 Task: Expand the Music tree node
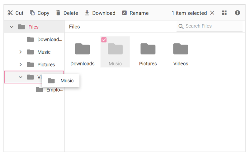pos(21,52)
